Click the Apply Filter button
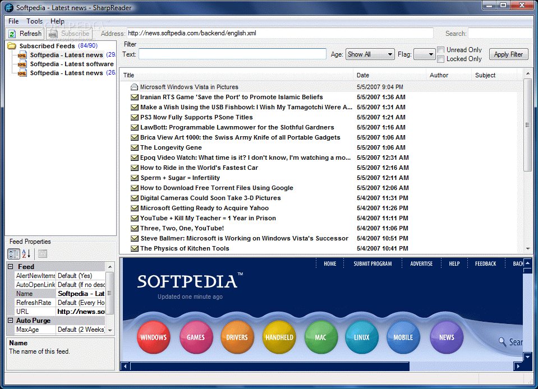 (508, 54)
